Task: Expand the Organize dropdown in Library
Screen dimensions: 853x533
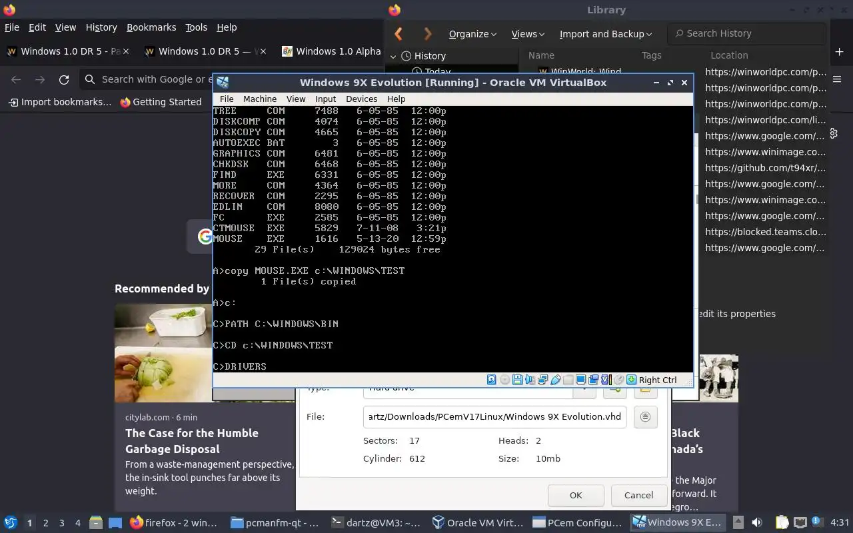Action: 472,34
